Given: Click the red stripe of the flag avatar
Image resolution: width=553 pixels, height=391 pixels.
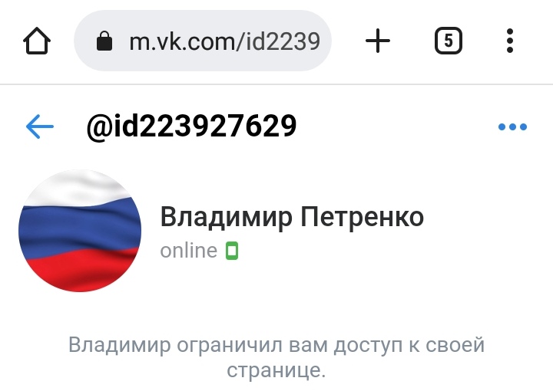Looking at the screenshot, I should coord(80,270).
